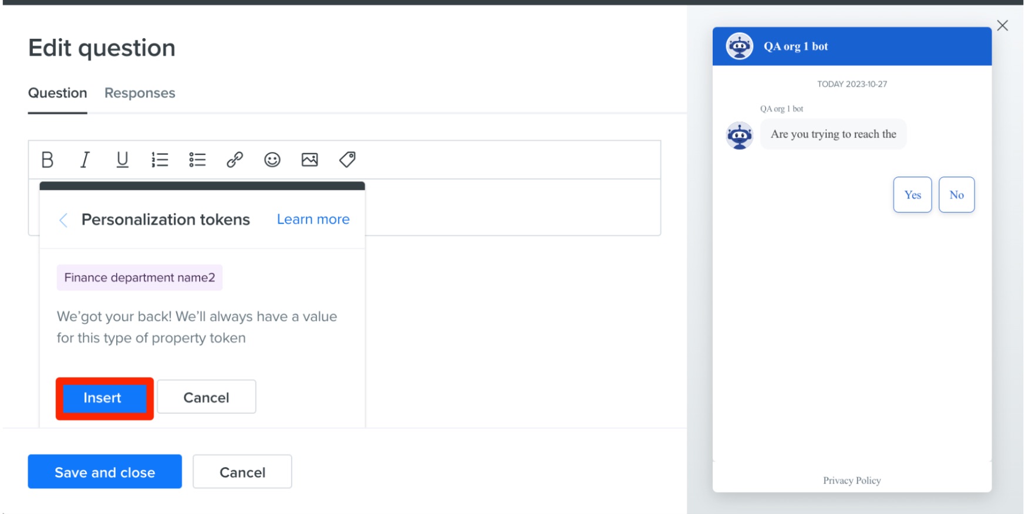1025x514 pixels.
Task: Switch to the Responses tab
Action: click(140, 93)
